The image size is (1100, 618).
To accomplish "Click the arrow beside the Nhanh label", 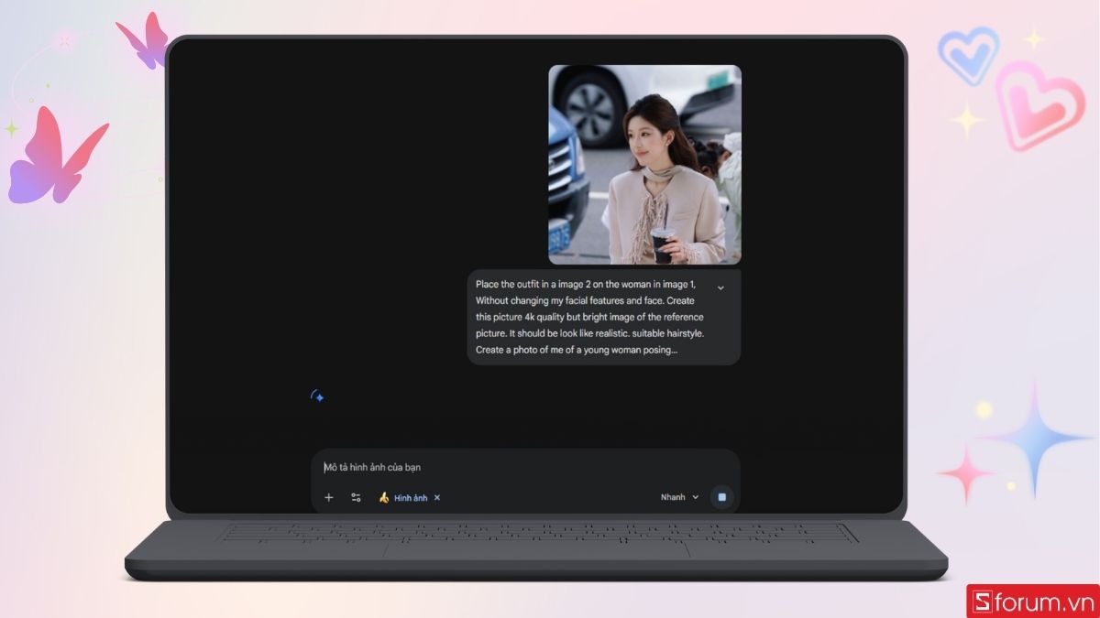I will click(696, 497).
